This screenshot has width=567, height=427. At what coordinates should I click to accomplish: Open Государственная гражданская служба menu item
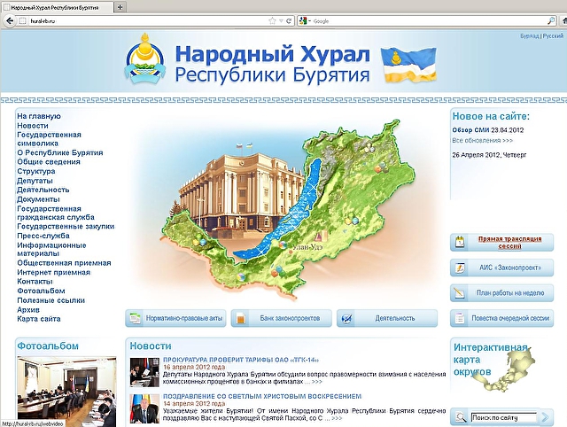(x=56, y=213)
